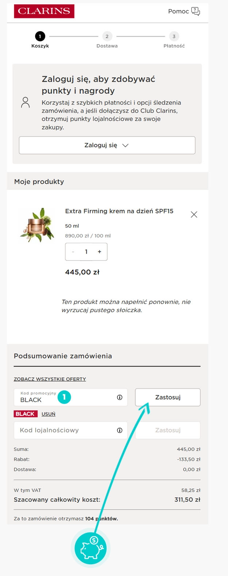The height and width of the screenshot is (576, 228).
Task: Apply promo code with Zastosuj
Action: (x=168, y=397)
